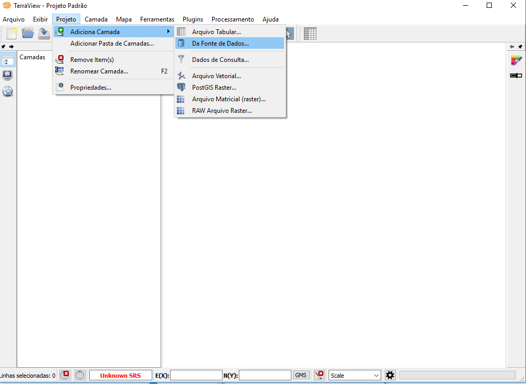Click the E(X) coordinate input field

pyautogui.click(x=196, y=375)
